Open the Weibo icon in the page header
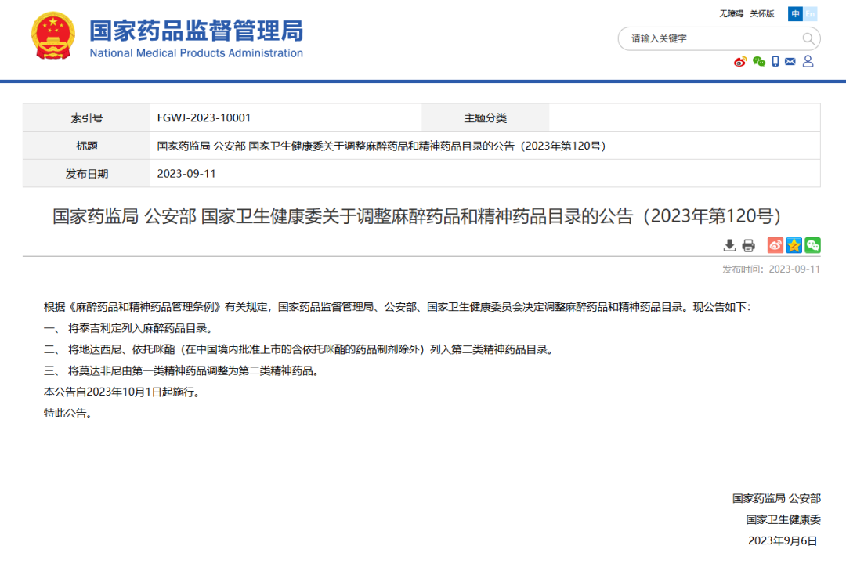 click(739, 60)
